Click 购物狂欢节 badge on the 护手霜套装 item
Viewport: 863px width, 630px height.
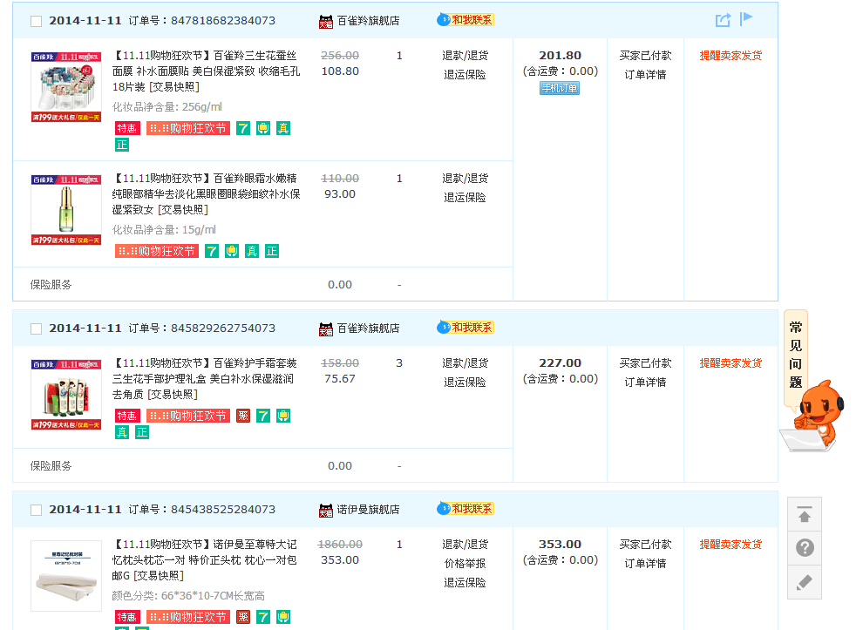pos(188,416)
